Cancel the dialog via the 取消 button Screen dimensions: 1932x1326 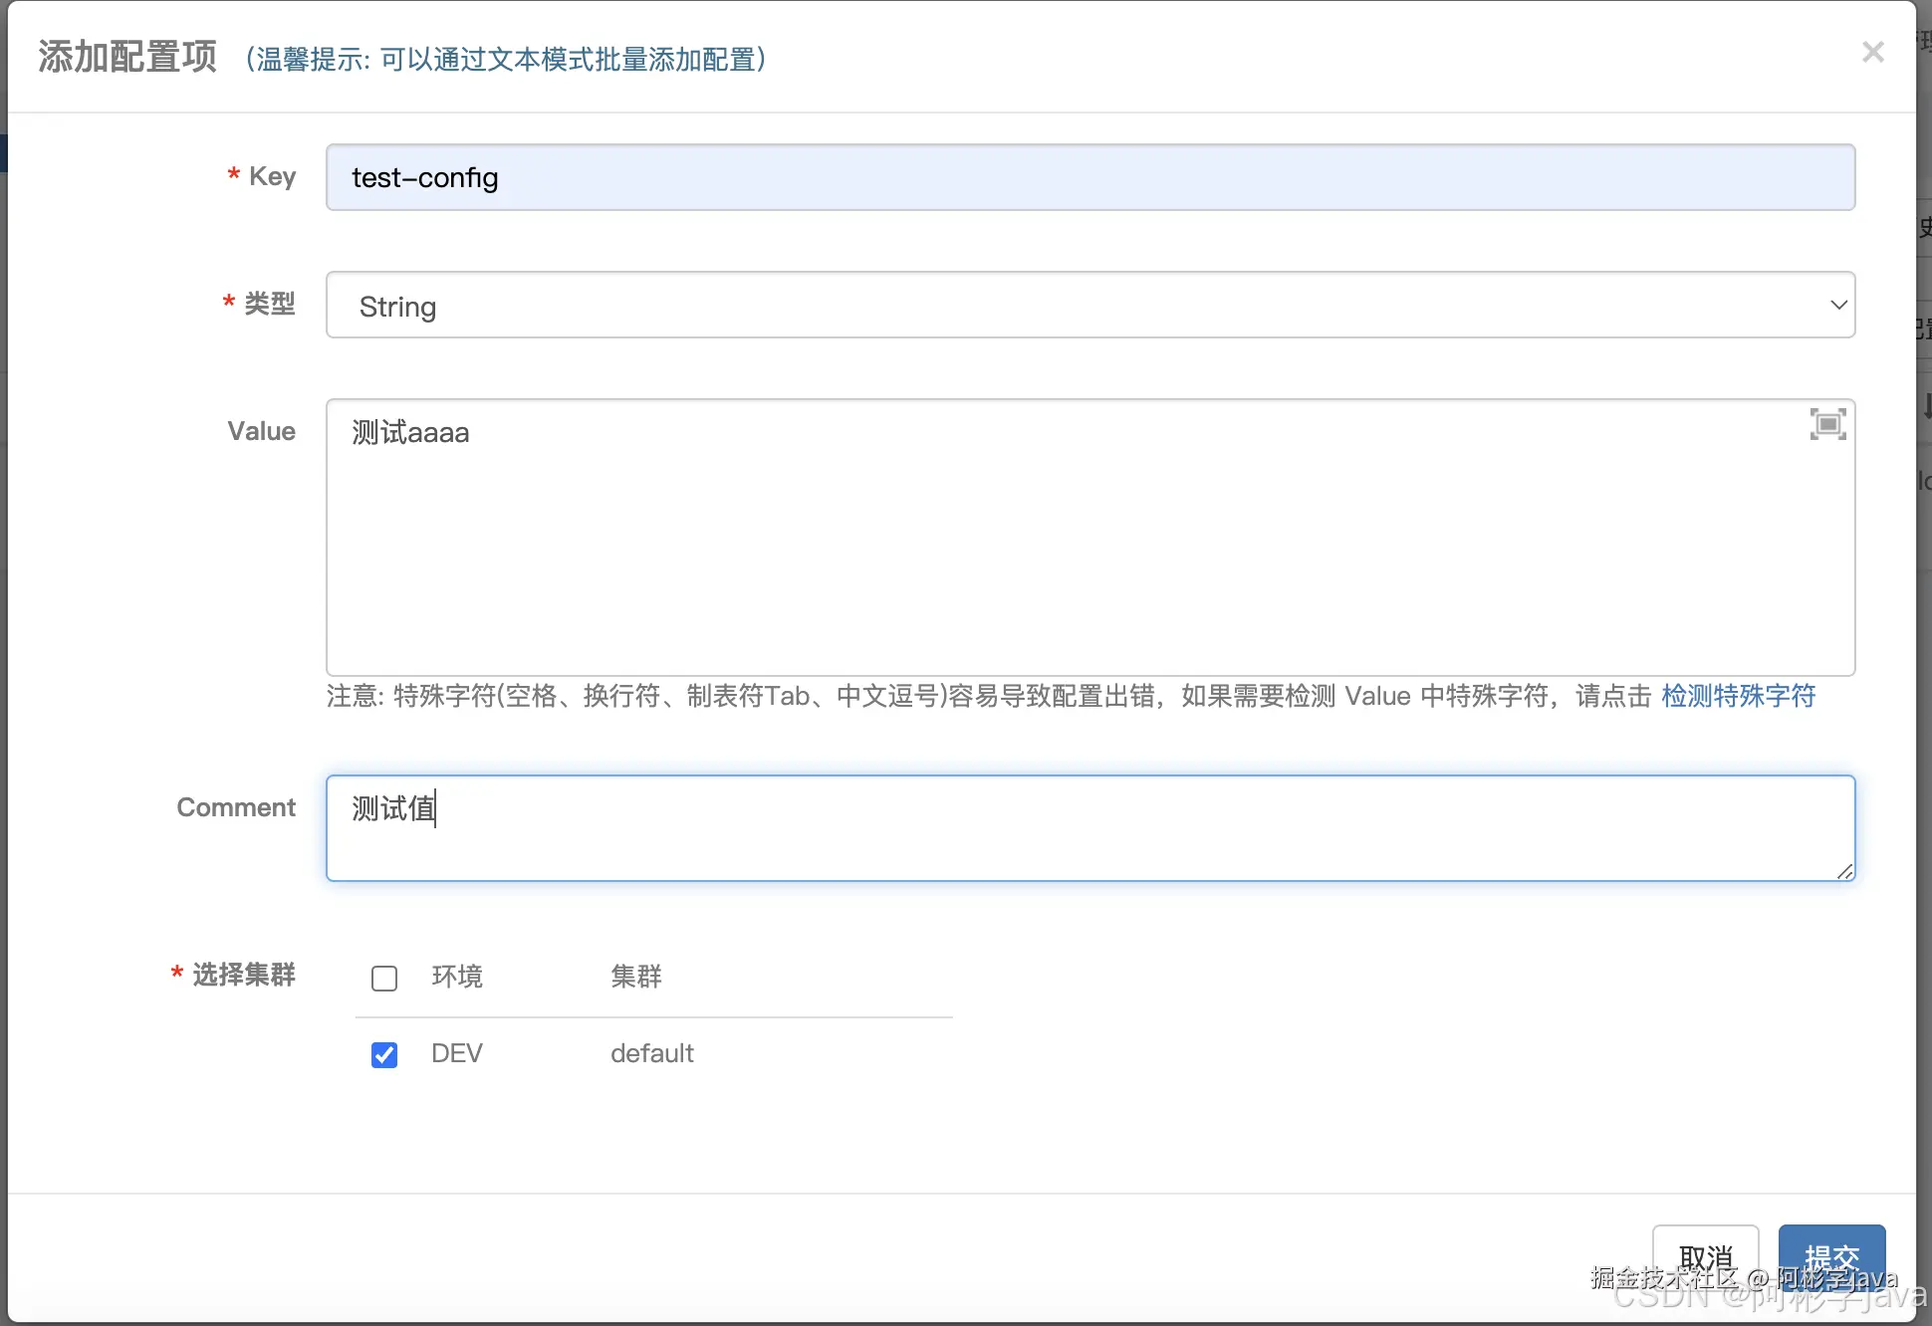tap(1706, 1256)
